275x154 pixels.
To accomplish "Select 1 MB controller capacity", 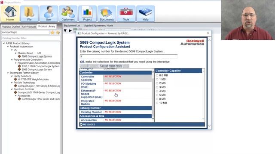I will [157, 79].
